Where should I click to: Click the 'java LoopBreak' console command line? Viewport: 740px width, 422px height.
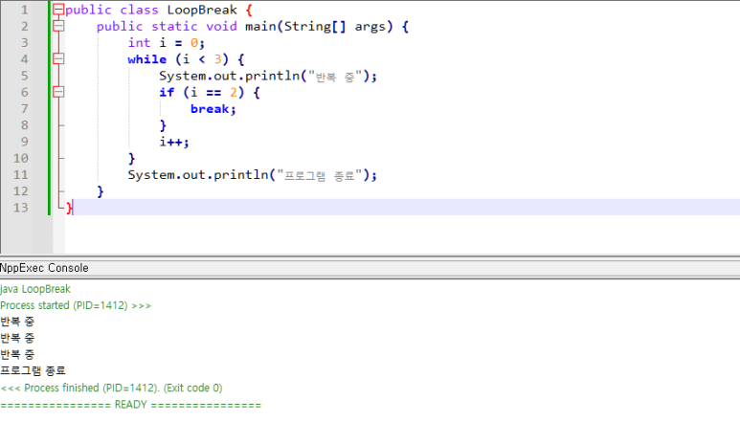pos(35,289)
